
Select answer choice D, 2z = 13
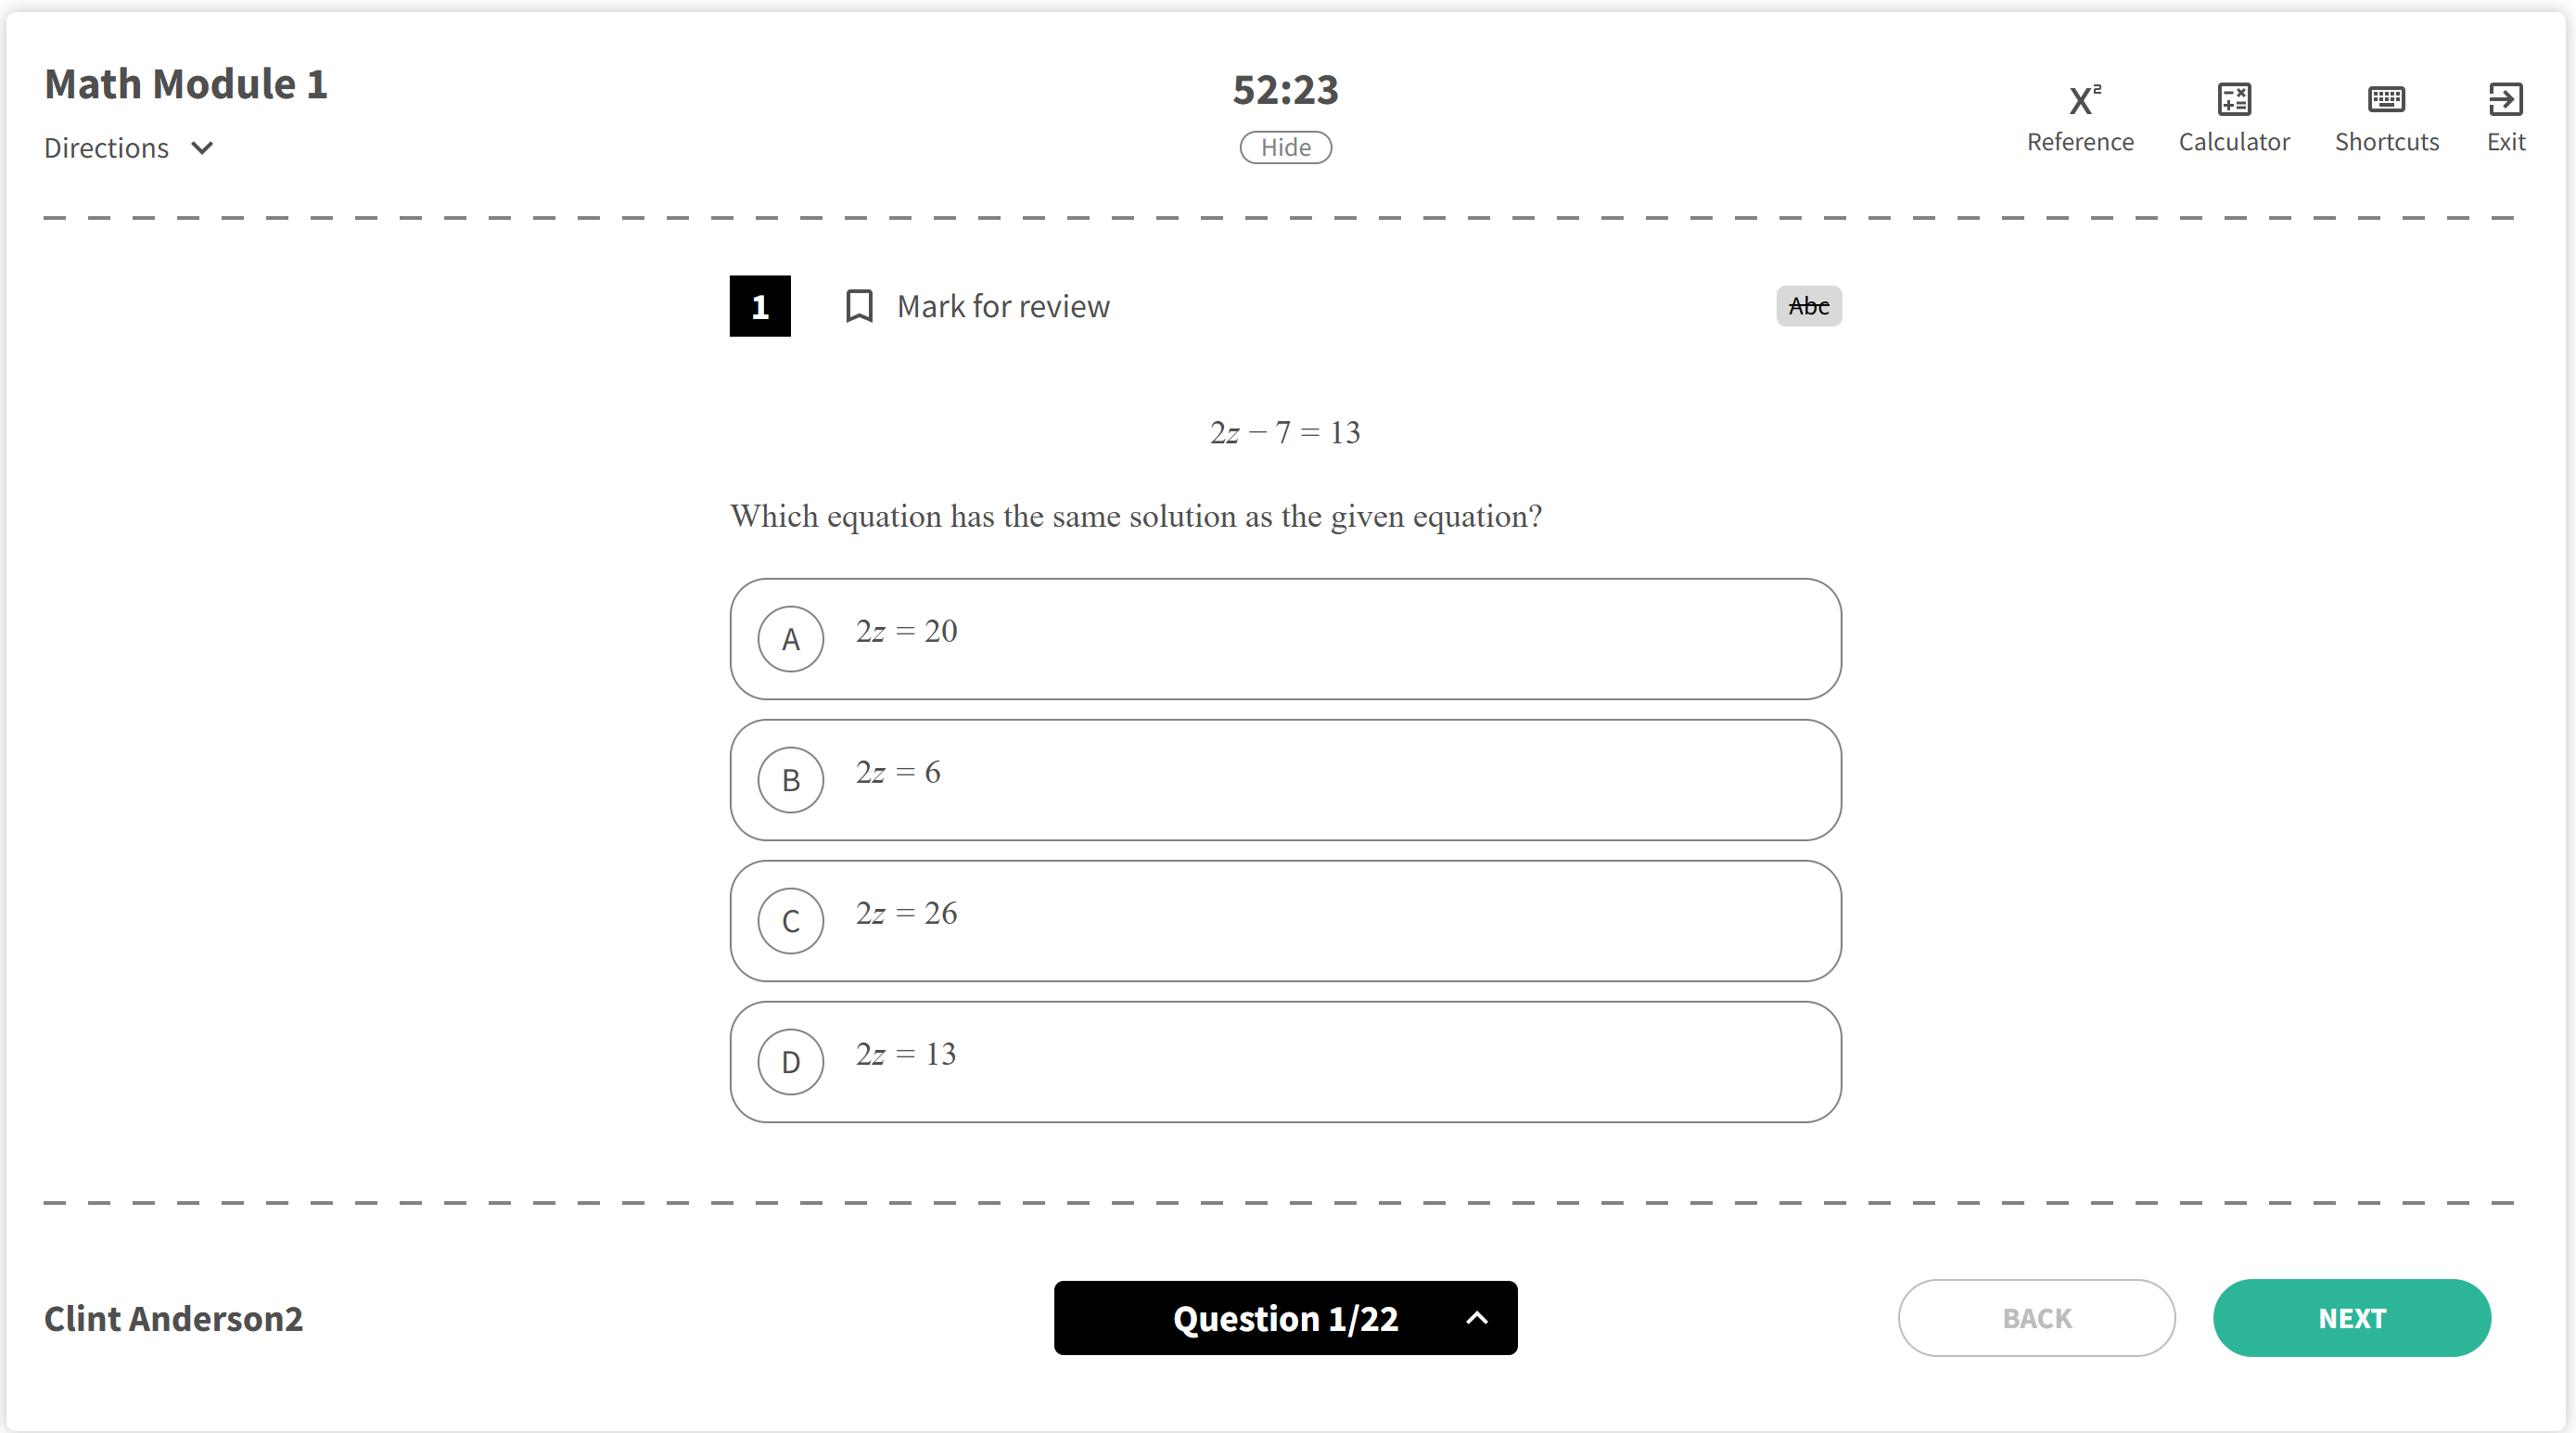tap(1285, 1061)
